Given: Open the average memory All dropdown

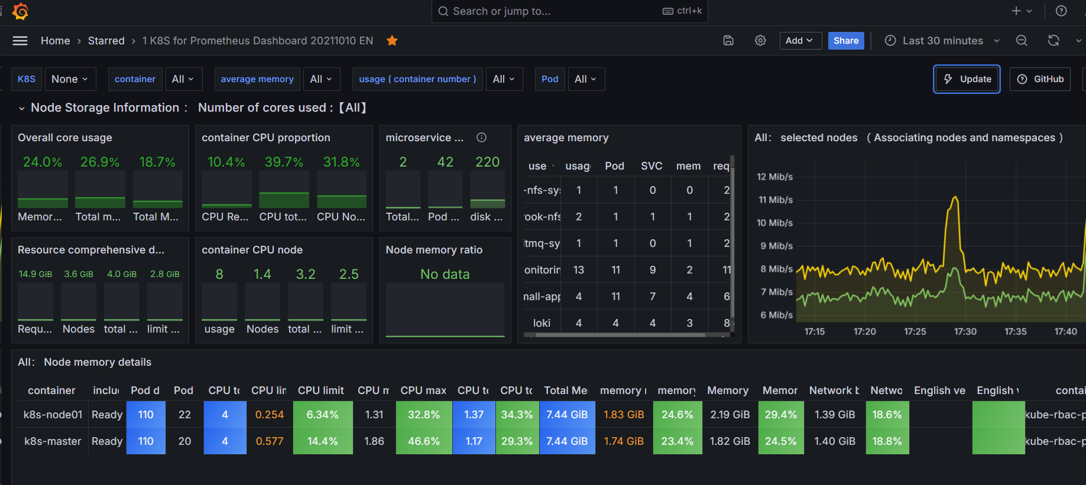Looking at the screenshot, I should tap(322, 79).
